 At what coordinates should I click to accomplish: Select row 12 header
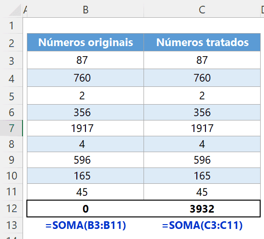click(12, 209)
